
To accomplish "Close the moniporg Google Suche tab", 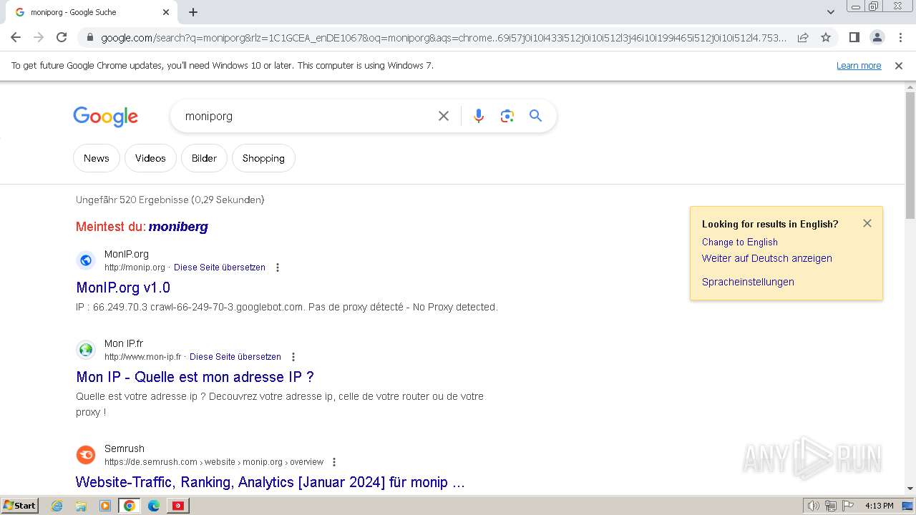I will click(x=166, y=12).
